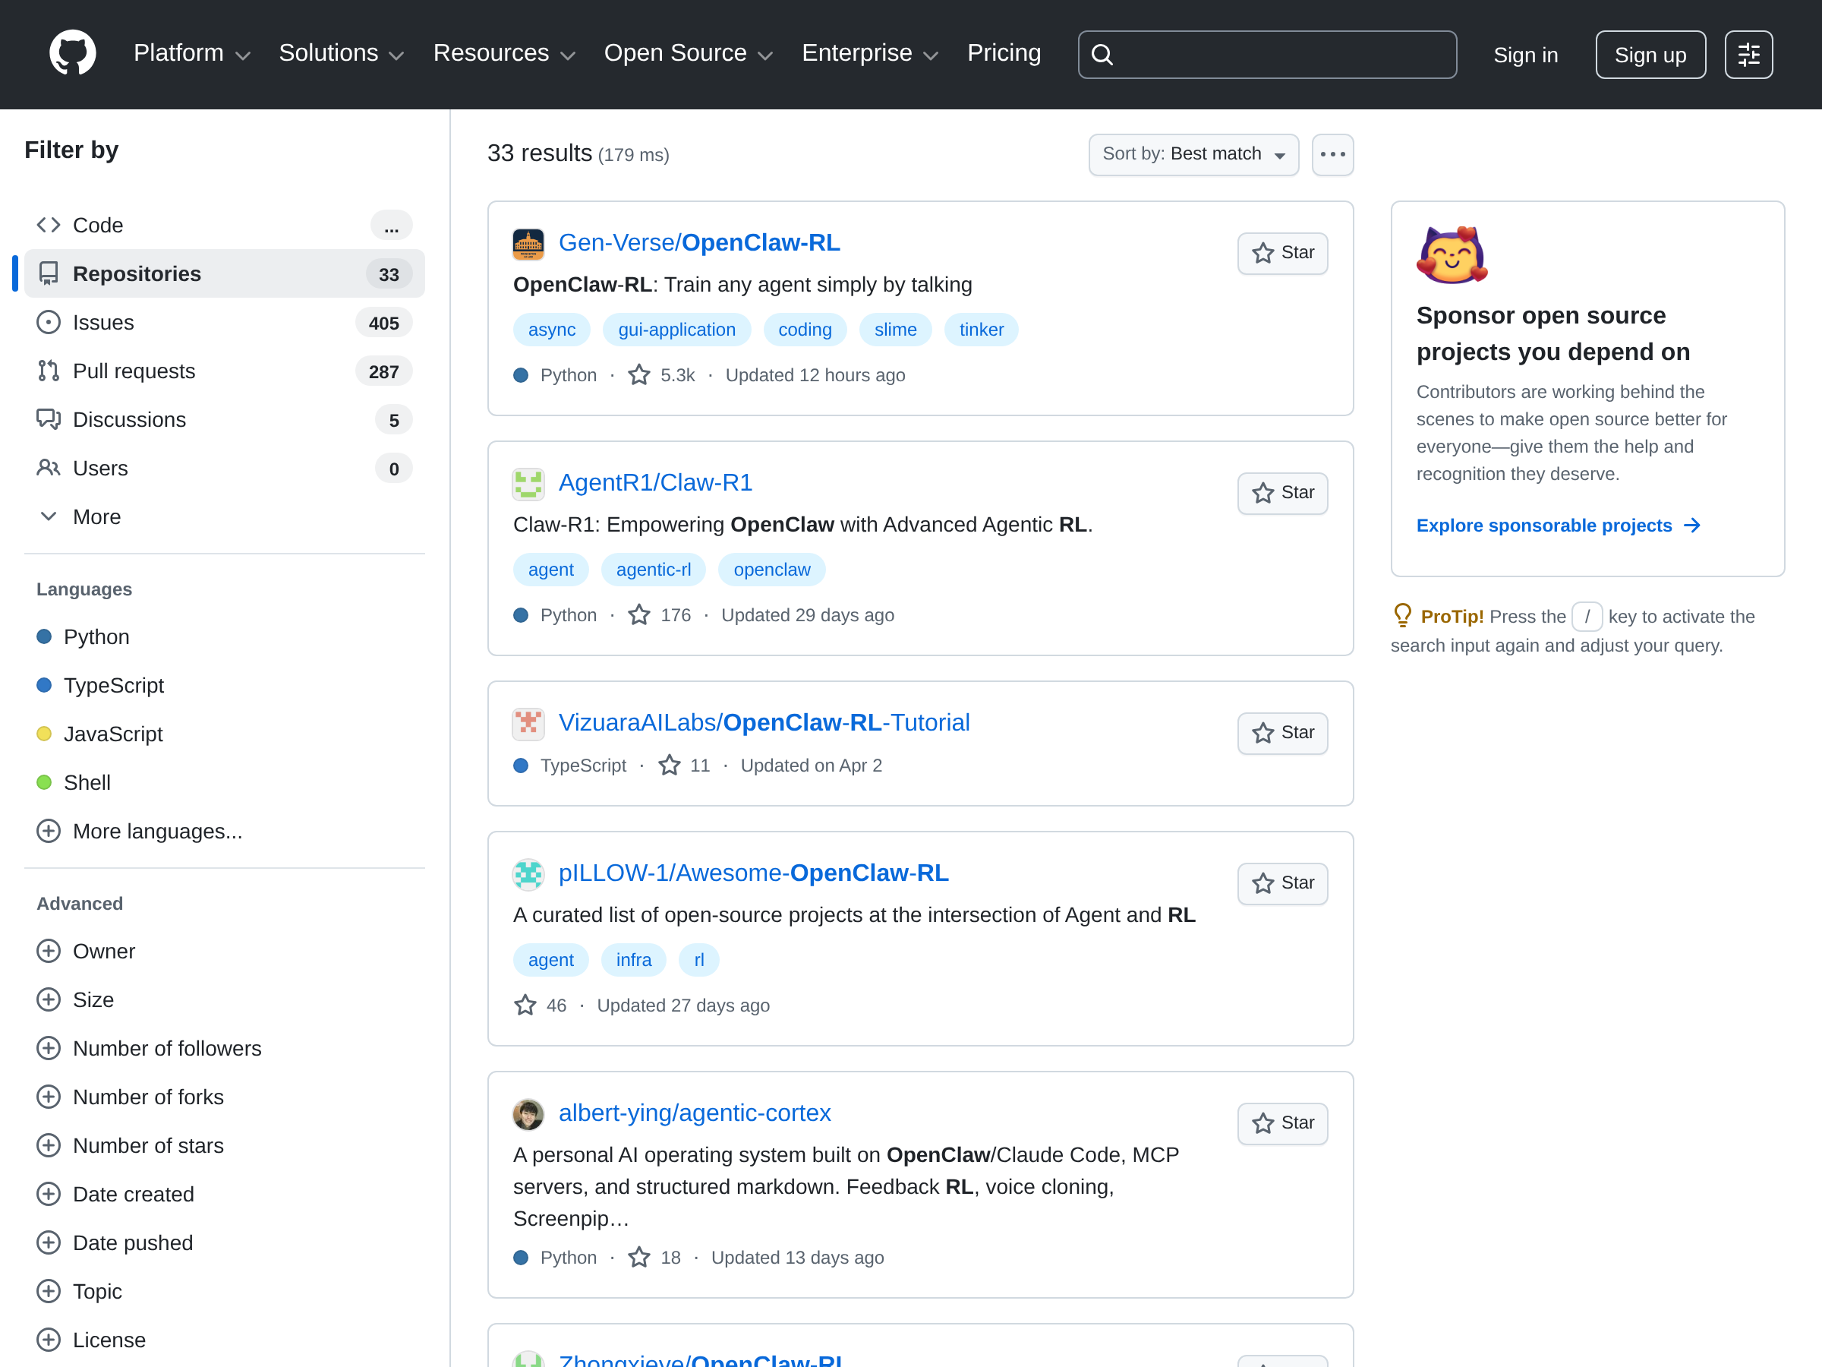The width and height of the screenshot is (1822, 1367).
Task: Expand the More filter types
Action: (x=224, y=516)
